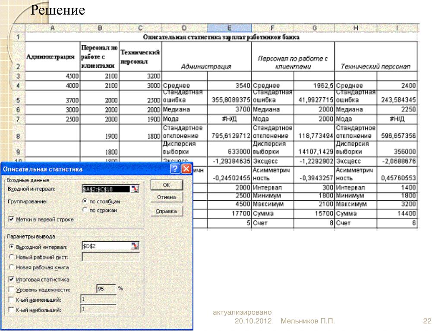The height and width of the screenshot is (331, 442).
Task: Select Новая рабочая книга radio option
Action: [x=11, y=267]
